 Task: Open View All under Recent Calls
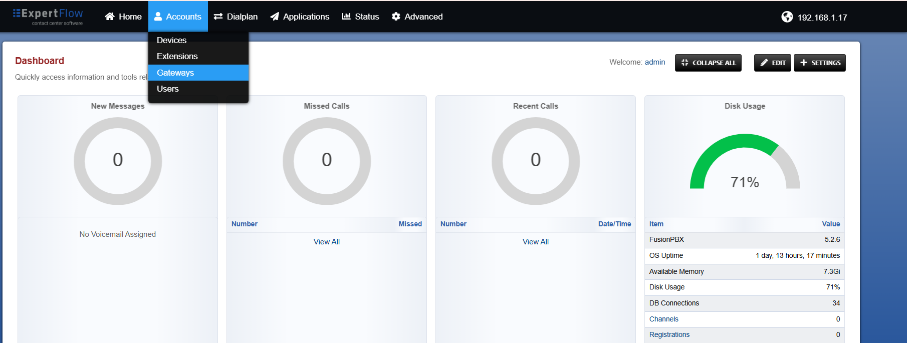pyautogui.click(x=536, y=241)
